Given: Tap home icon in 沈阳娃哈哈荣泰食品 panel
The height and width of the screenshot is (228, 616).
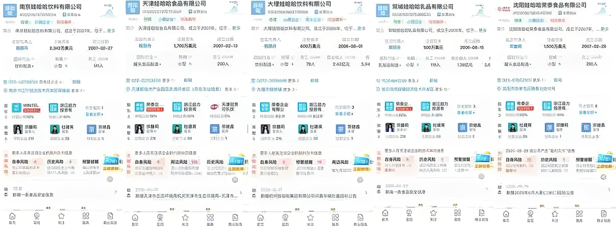Looking at the screenshot, I should [x=506, y=214].
